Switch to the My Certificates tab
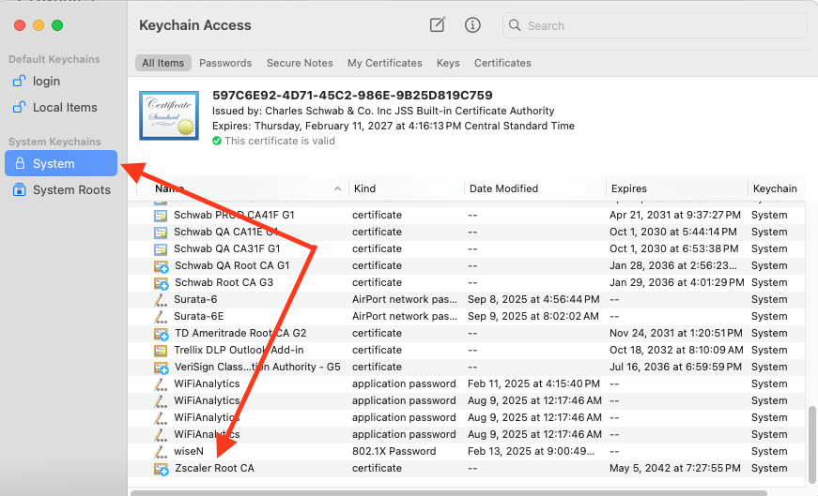The image size is (818, 496). pos(384,63)
